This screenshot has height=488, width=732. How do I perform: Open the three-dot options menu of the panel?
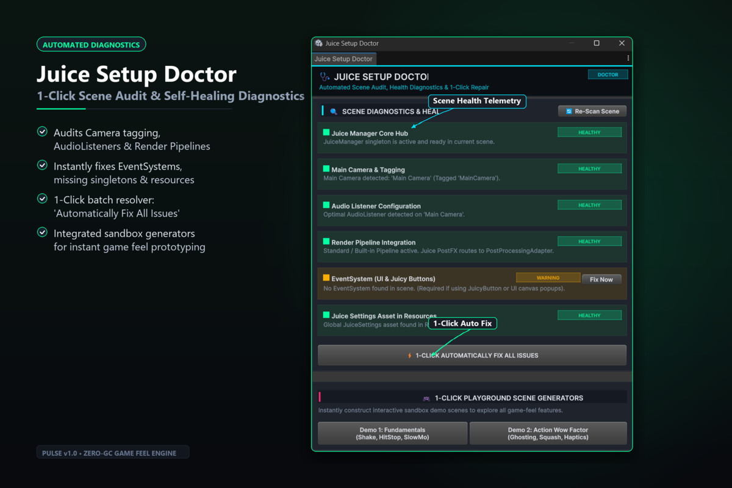(628, 59)
